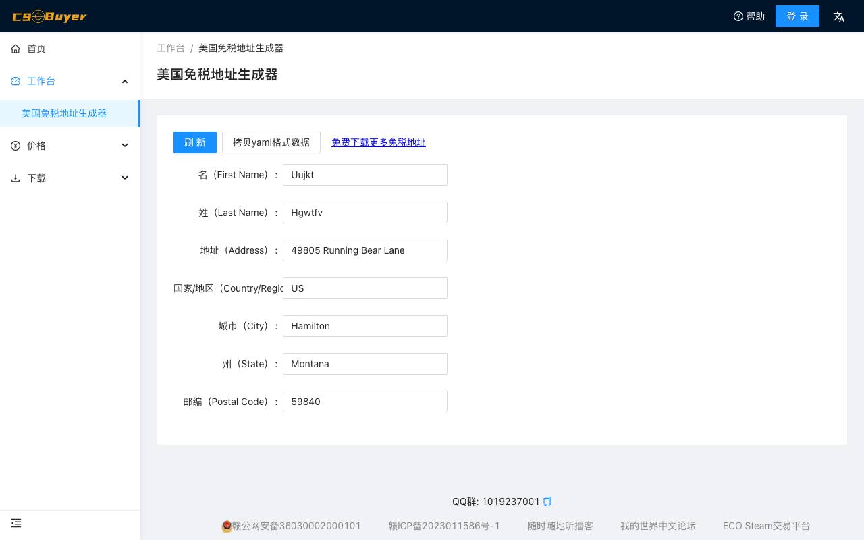Click police badge icon in footer
This screenshot has width=864, height=540.
[x=227, y=526]
